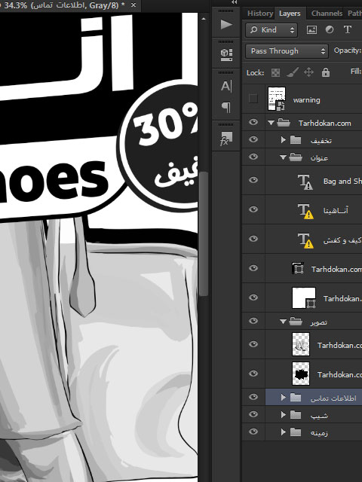Lock image pixels brush icon
Image resolution: width=362 pixels, height=482 pixels.
click(x=292, y=72)
